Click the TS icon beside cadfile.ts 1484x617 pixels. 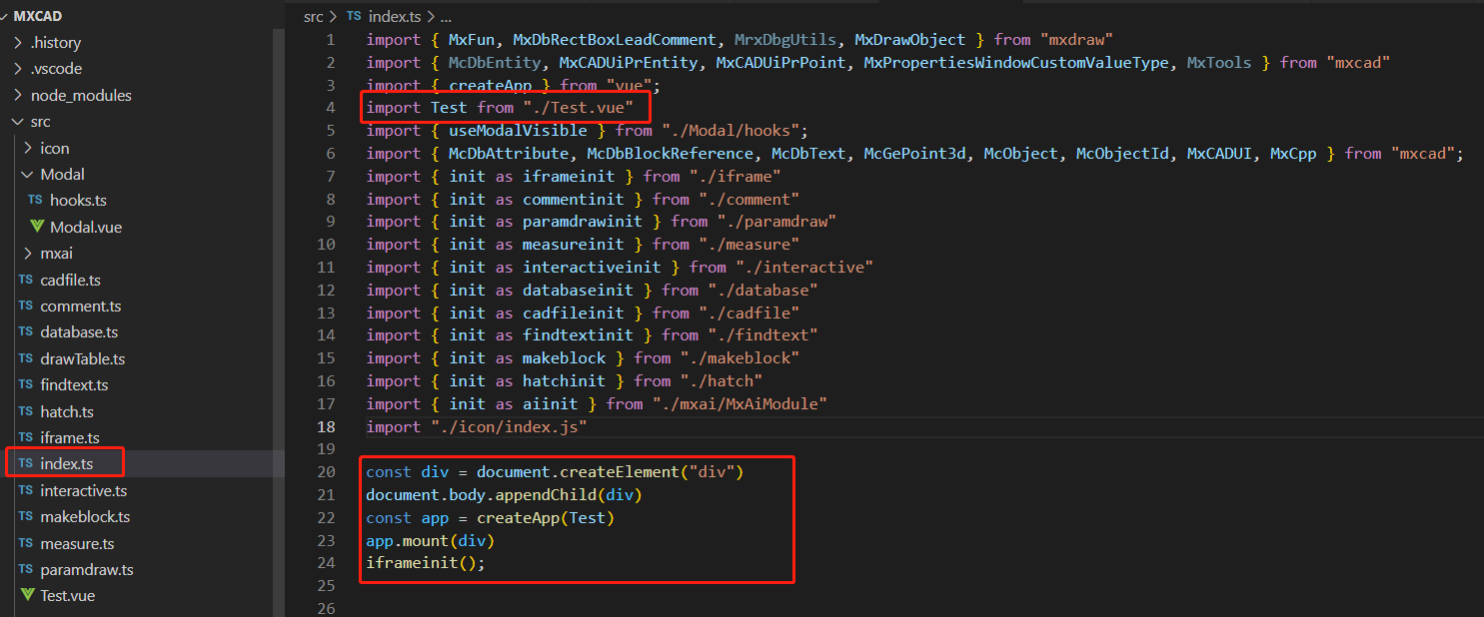(x=26, y=281)
